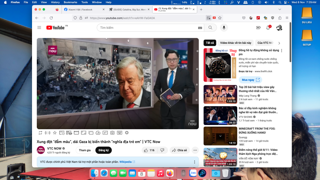The height and width of the screenshot is (180, 320).
Task: Click the on-screen keyboard icon in search box
Action: tap(200, 28)
